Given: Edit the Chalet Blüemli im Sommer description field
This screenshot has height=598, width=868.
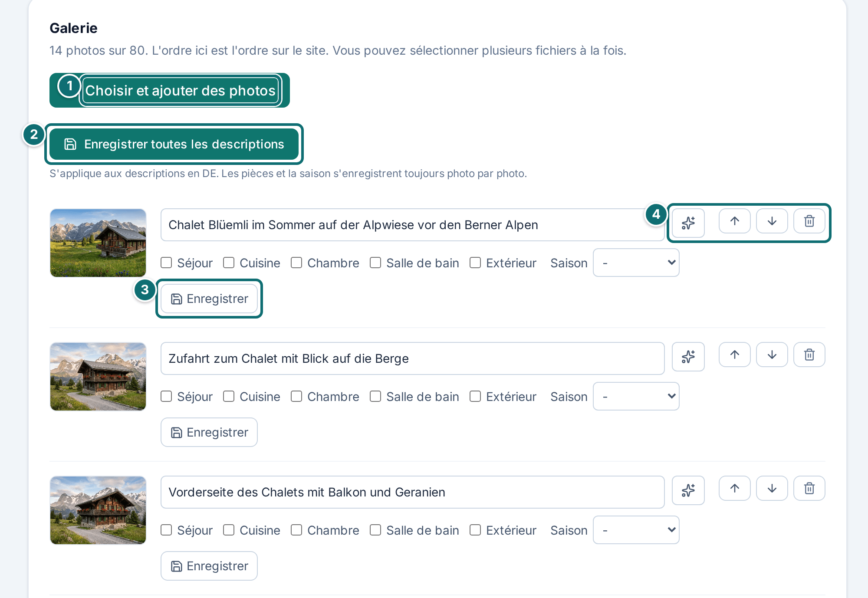Looking at the screenshot, I should [412, 225].
